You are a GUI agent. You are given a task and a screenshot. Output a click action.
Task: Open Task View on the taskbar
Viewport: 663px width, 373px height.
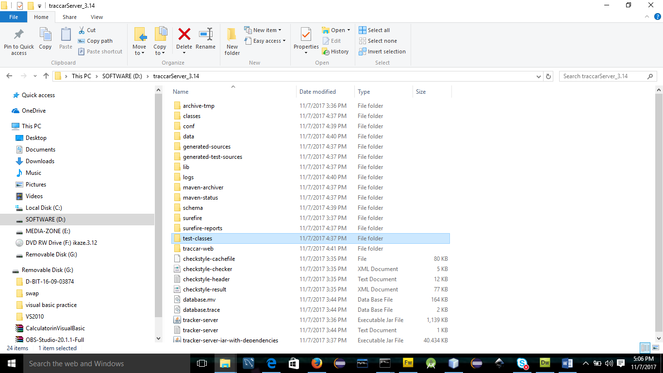coord(202,363)
